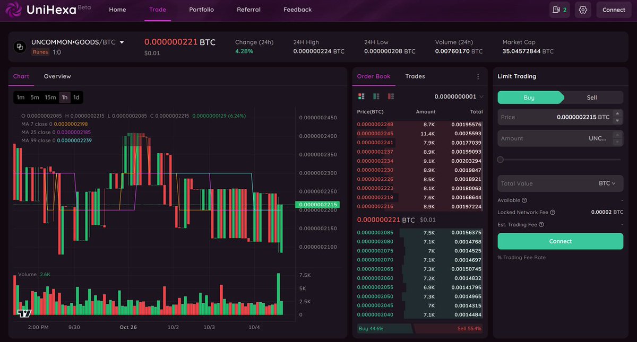
Task: Click the MA 7 close indicator label
Action: (54, 124)
